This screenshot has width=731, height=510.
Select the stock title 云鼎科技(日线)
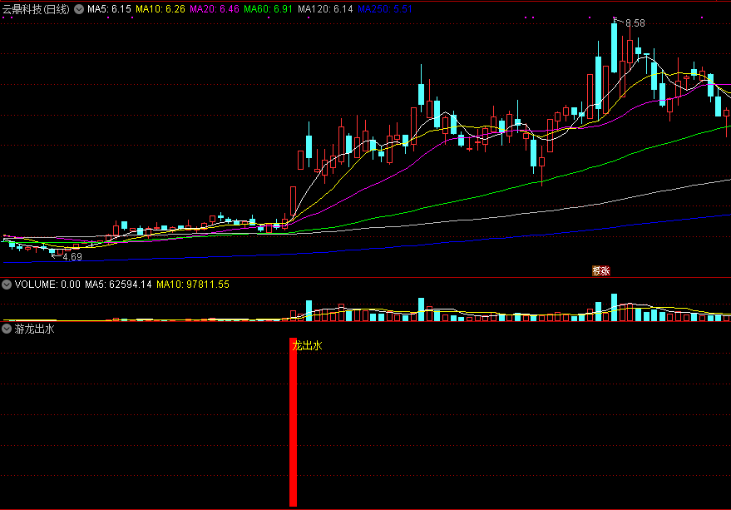pos(36,9)
